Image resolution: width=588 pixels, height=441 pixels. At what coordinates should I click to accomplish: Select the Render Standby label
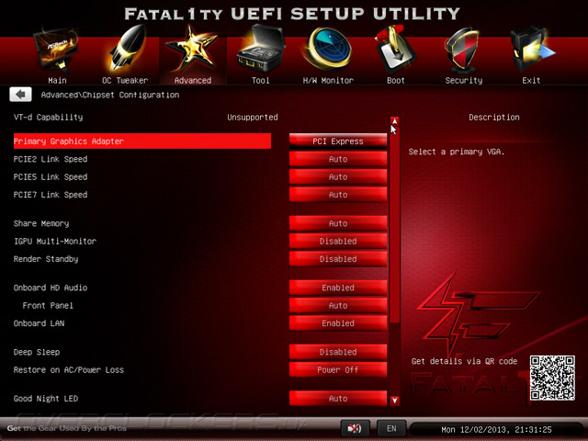click(46, 259)
